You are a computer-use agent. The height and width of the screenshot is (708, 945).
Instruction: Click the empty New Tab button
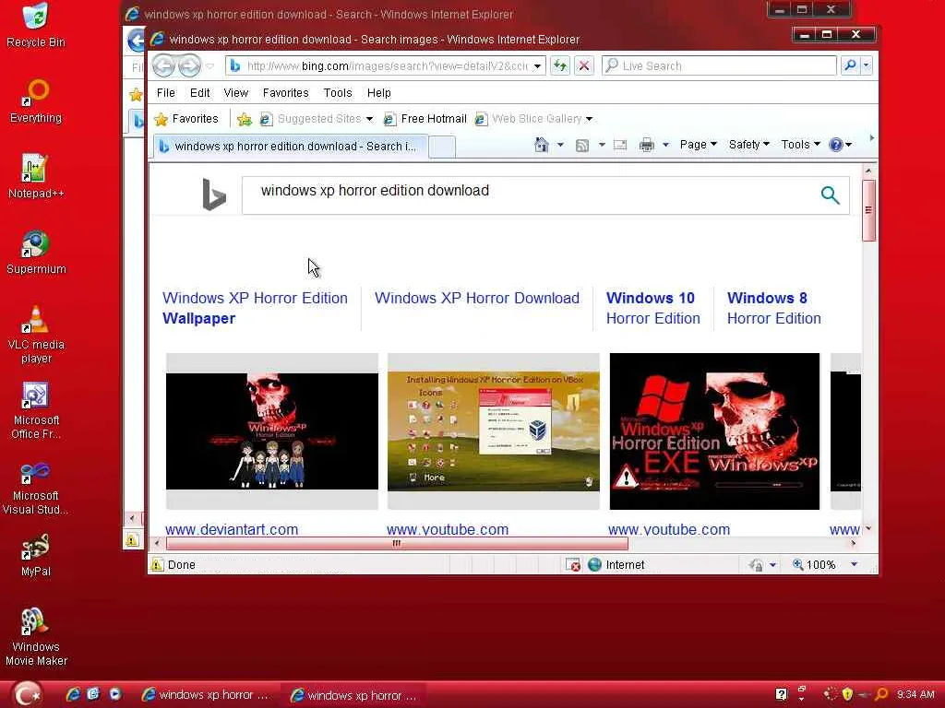(442, 147)
